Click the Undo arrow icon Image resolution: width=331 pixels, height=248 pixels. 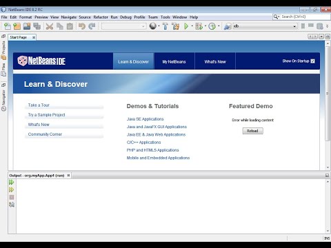(x=82, y=26)
